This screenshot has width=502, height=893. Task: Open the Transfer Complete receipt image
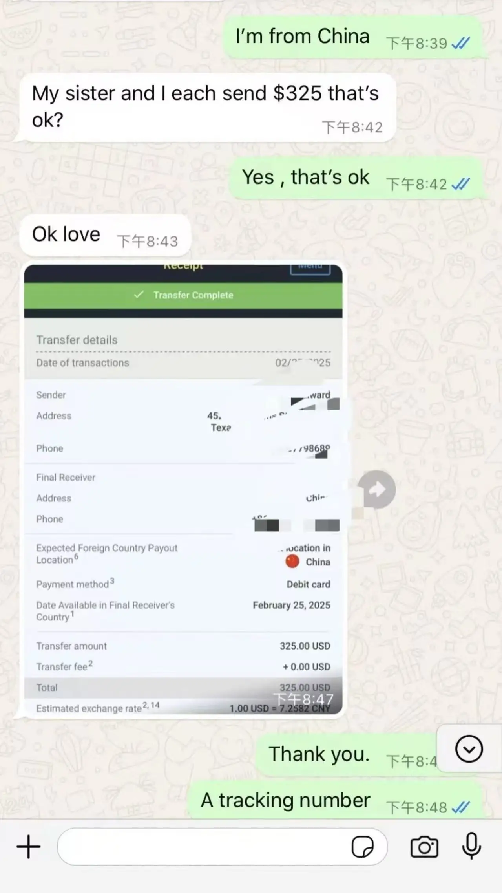(183, 489)
